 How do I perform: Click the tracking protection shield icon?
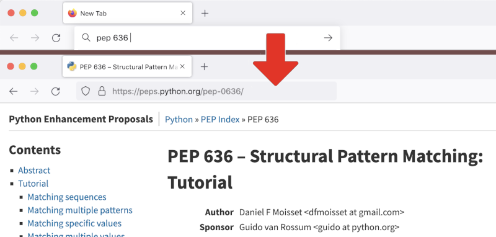click(86, 91)
